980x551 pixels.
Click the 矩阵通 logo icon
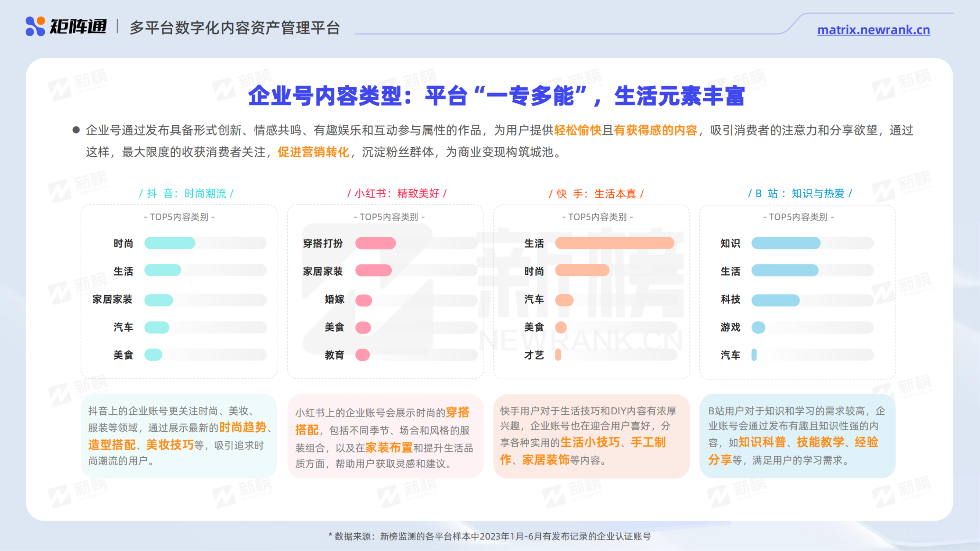[35, 26]
